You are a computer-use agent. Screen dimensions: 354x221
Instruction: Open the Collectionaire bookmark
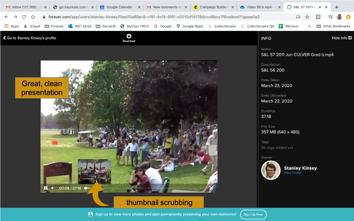coord(222,26)
